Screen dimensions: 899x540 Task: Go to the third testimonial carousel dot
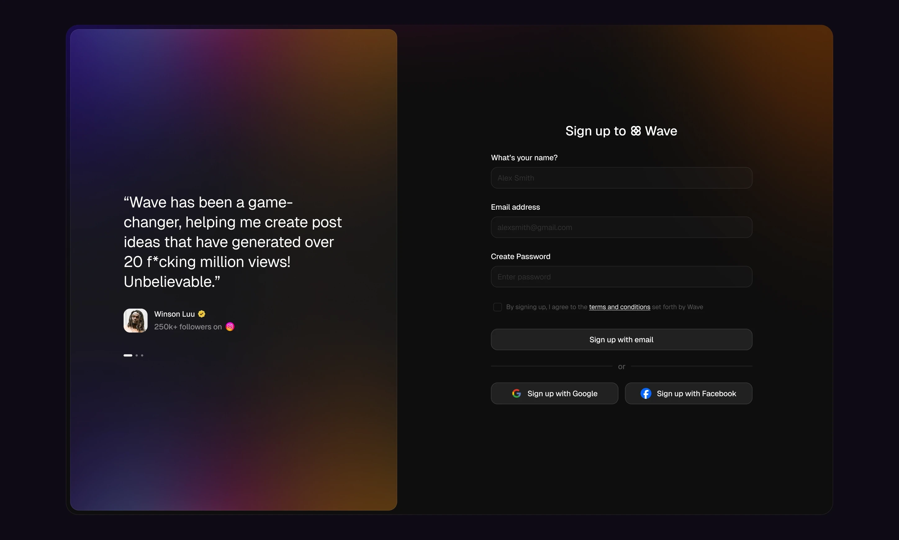[142, 355]
